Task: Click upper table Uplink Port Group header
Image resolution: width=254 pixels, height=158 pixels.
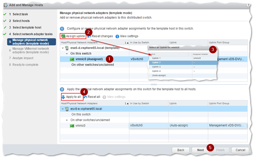Action: click(x=228, y=42)
